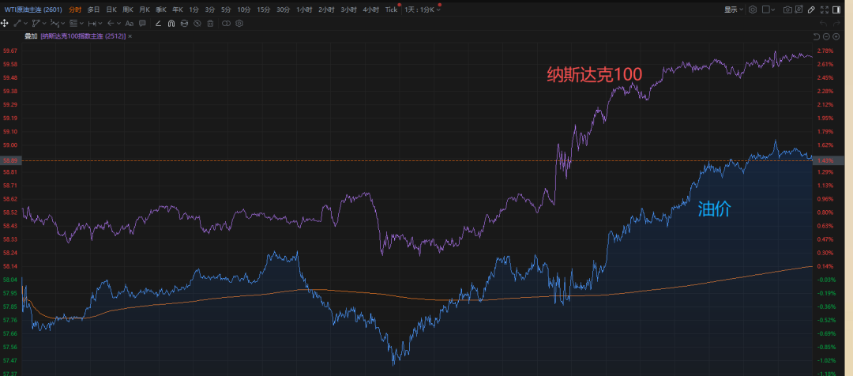Expand the channel tool options arrow

pyautogui.click(x=44, y=24)
